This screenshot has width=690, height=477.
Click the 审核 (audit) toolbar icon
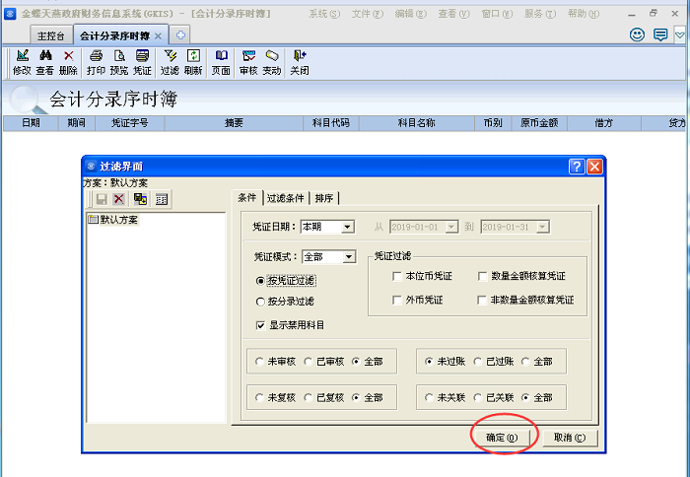pos(248,62)
